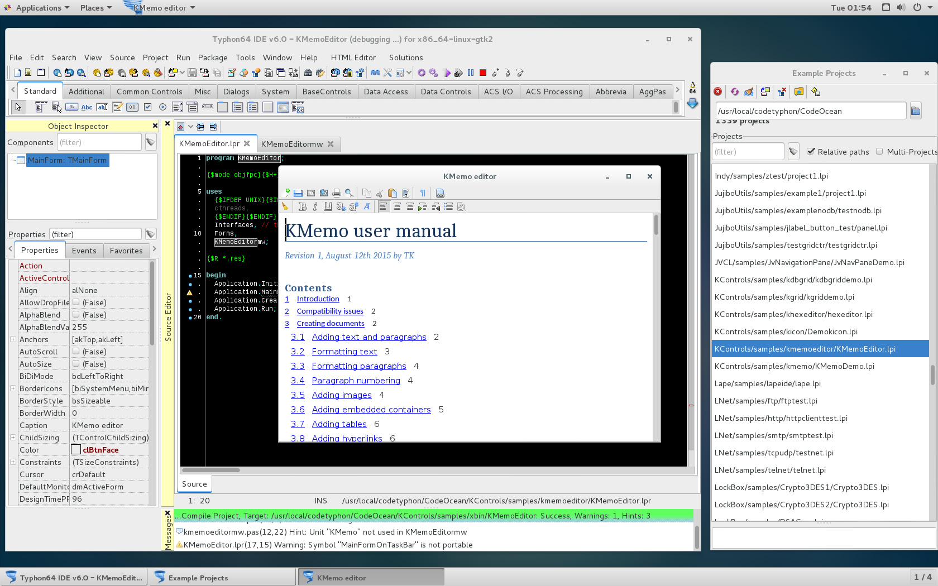Click the Search magnifier in KMemo editor
The width and height of the screenshot is (938, 586).
tap(350, 193)
